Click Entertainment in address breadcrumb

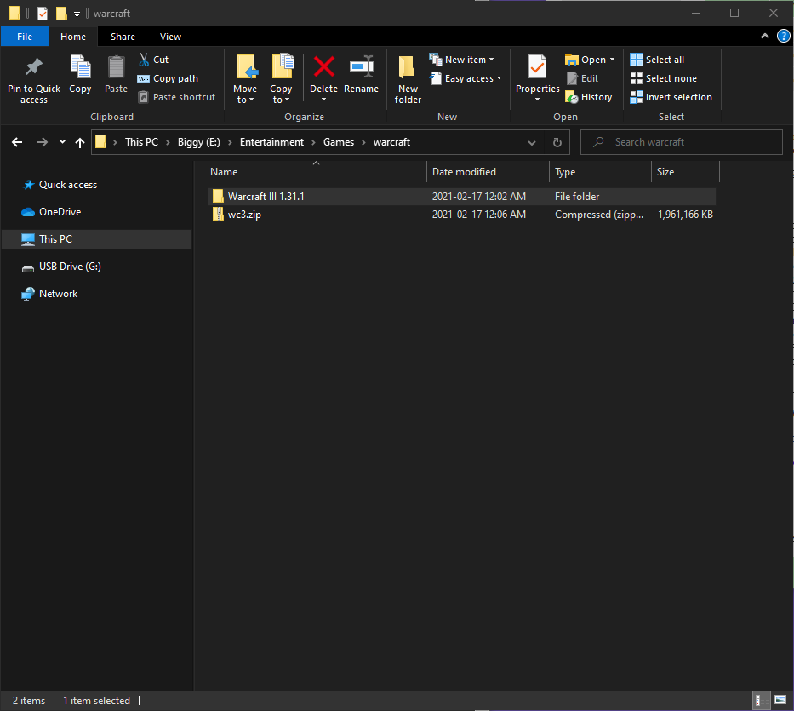tap(271, 142)
